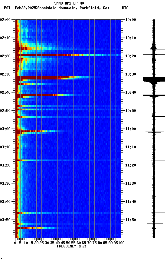Click the 'Parkfield, Ca)' location text
Screen dimensions: 167x262
point(94,8)
